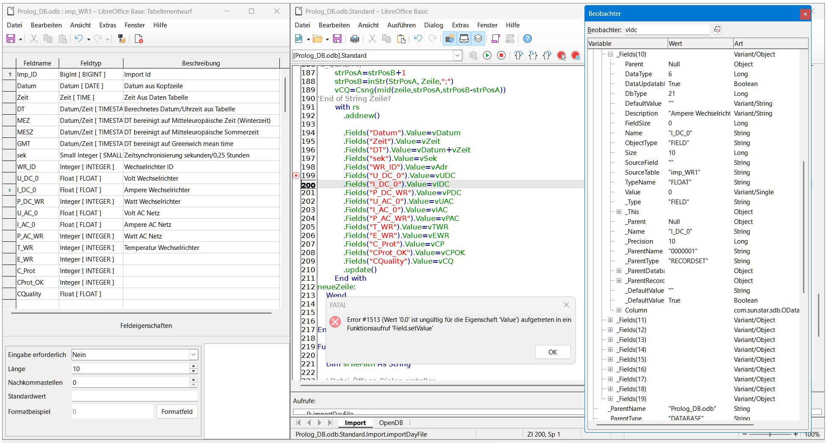Click Undo icon in Basic IDE toolbar

point(418,39)
